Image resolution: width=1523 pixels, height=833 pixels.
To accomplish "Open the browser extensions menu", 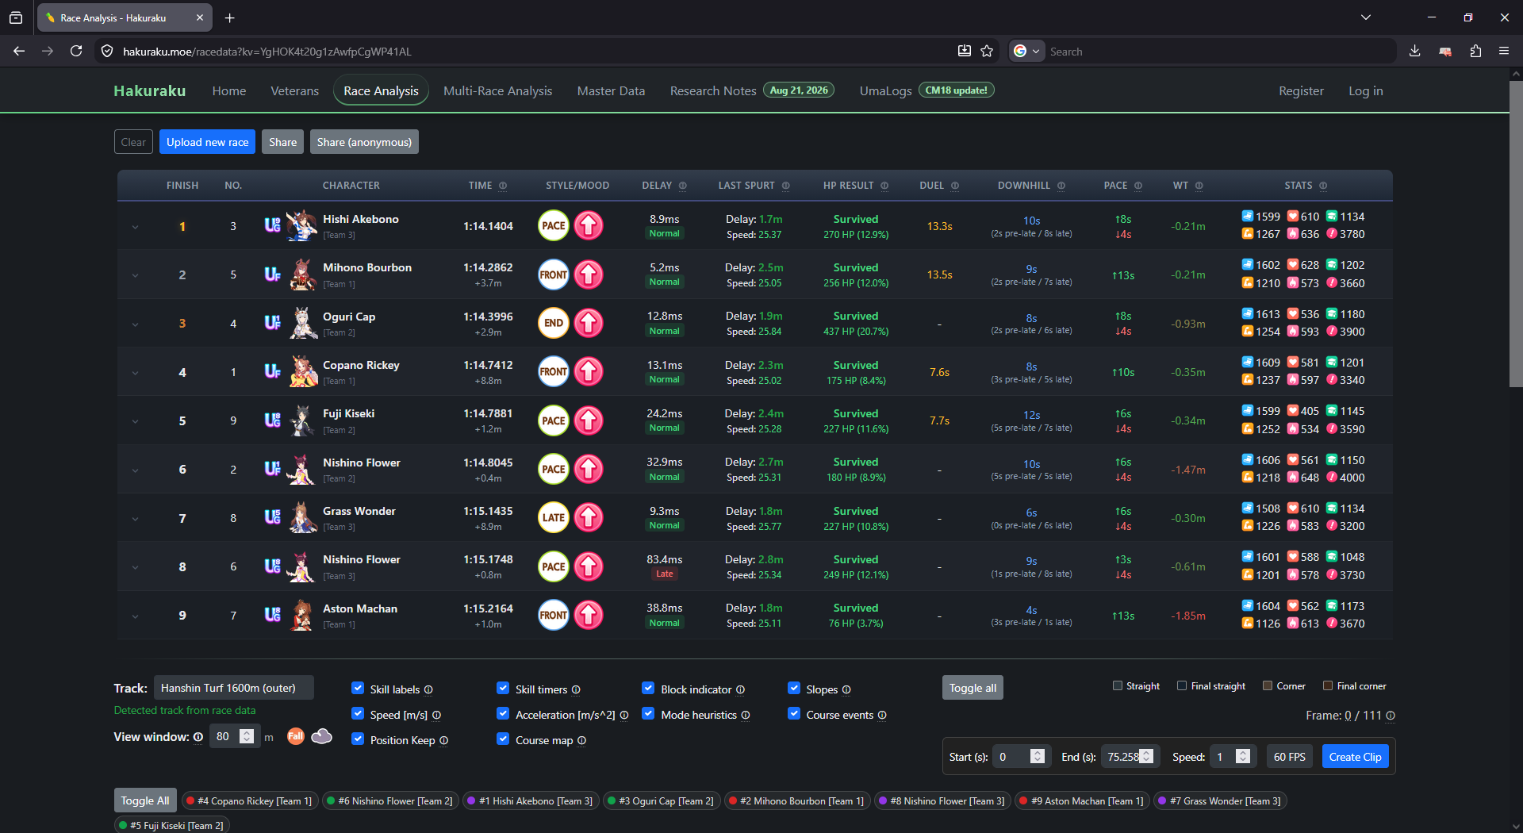I will [1475, 51].
